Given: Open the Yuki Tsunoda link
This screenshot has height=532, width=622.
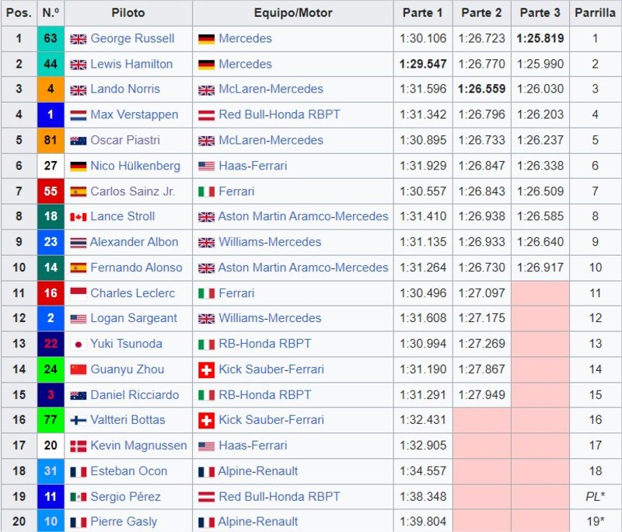Looking at the screenshot, I should point(126,344).
